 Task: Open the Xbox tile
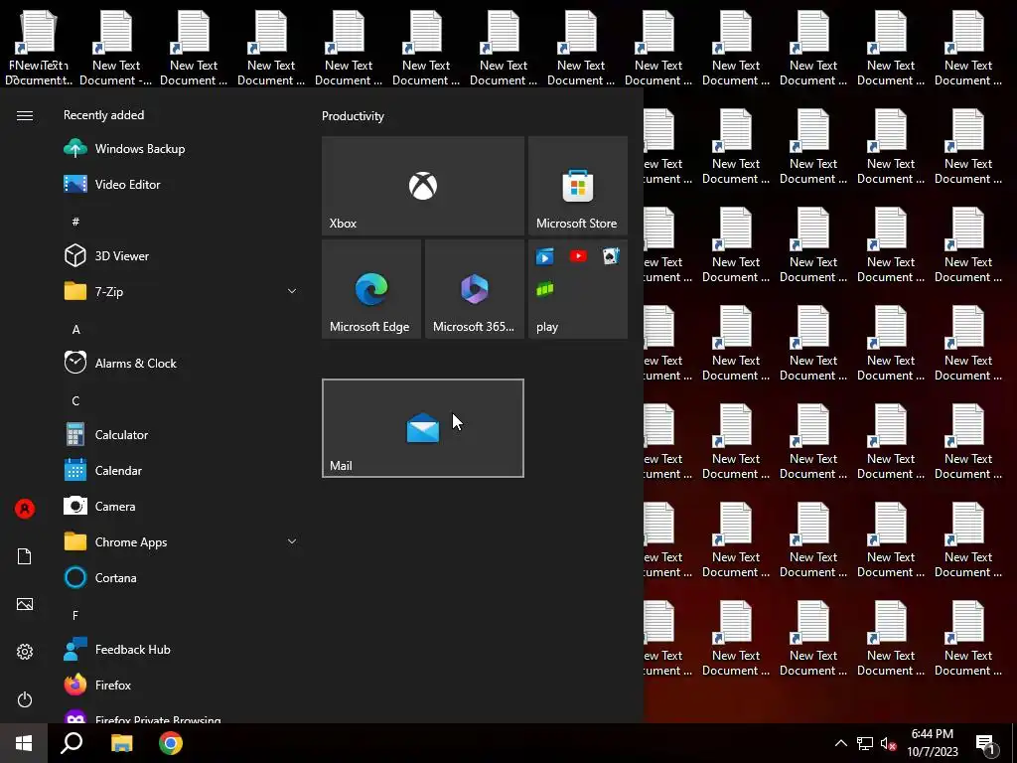(423, 186)
